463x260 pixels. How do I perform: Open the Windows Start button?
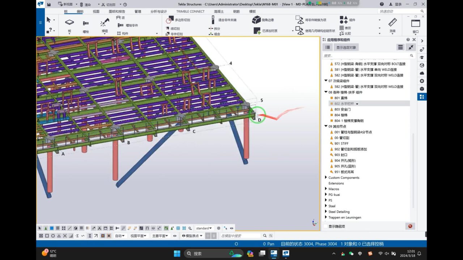pos(177,253)
